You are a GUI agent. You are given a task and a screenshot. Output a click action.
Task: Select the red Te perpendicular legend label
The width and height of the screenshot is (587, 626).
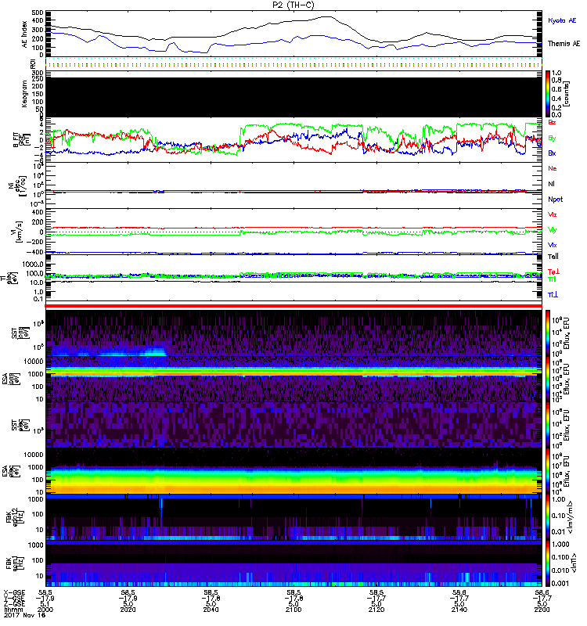pyautogui.click(x=553, y=272)
